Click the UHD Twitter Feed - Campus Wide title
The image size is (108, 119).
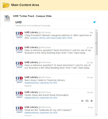tap(32, 16)
